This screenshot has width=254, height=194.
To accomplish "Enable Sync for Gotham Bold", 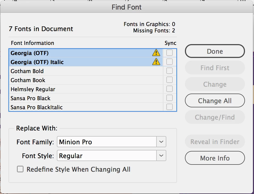I will (170, 71).
